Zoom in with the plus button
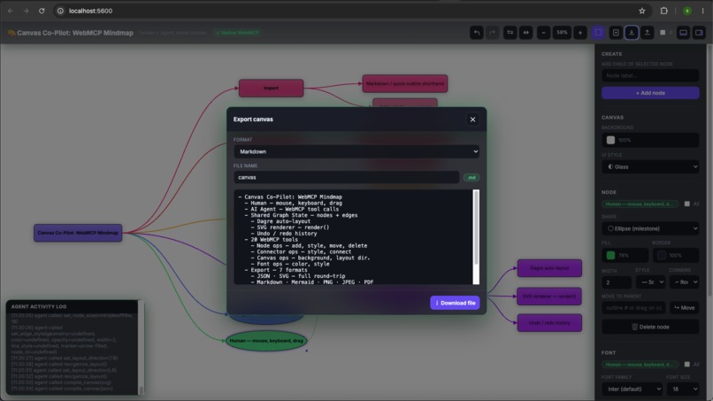This screenshot has width=713, height=401. coord(580,33)
